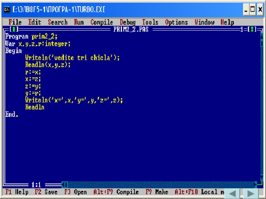The height and width of the screenshot is (199, 266).
Task: Open the console window system menu icon
Action: pos(7,9)
